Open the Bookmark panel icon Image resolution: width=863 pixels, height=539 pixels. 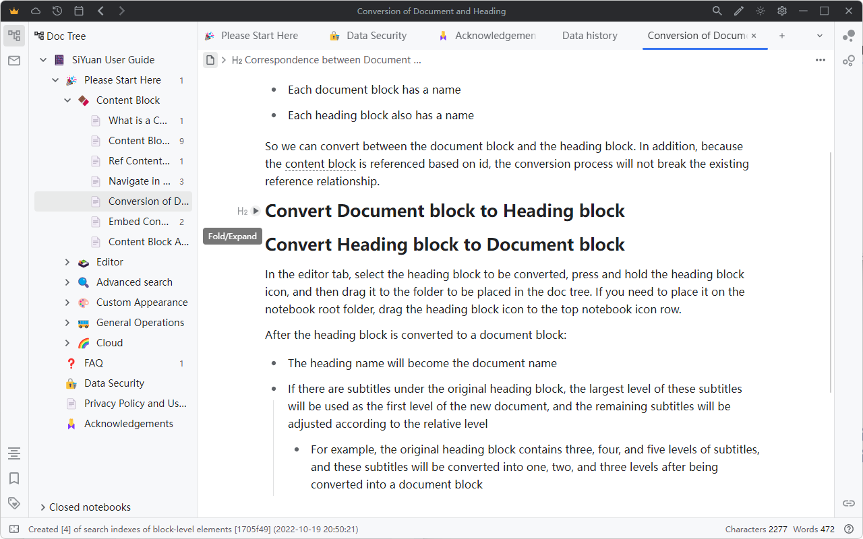[14, 478]
